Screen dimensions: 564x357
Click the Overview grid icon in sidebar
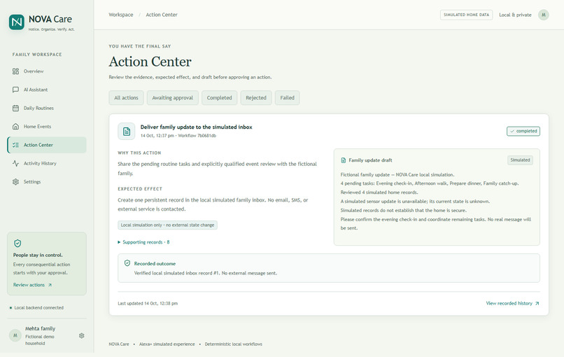(15, 71)
